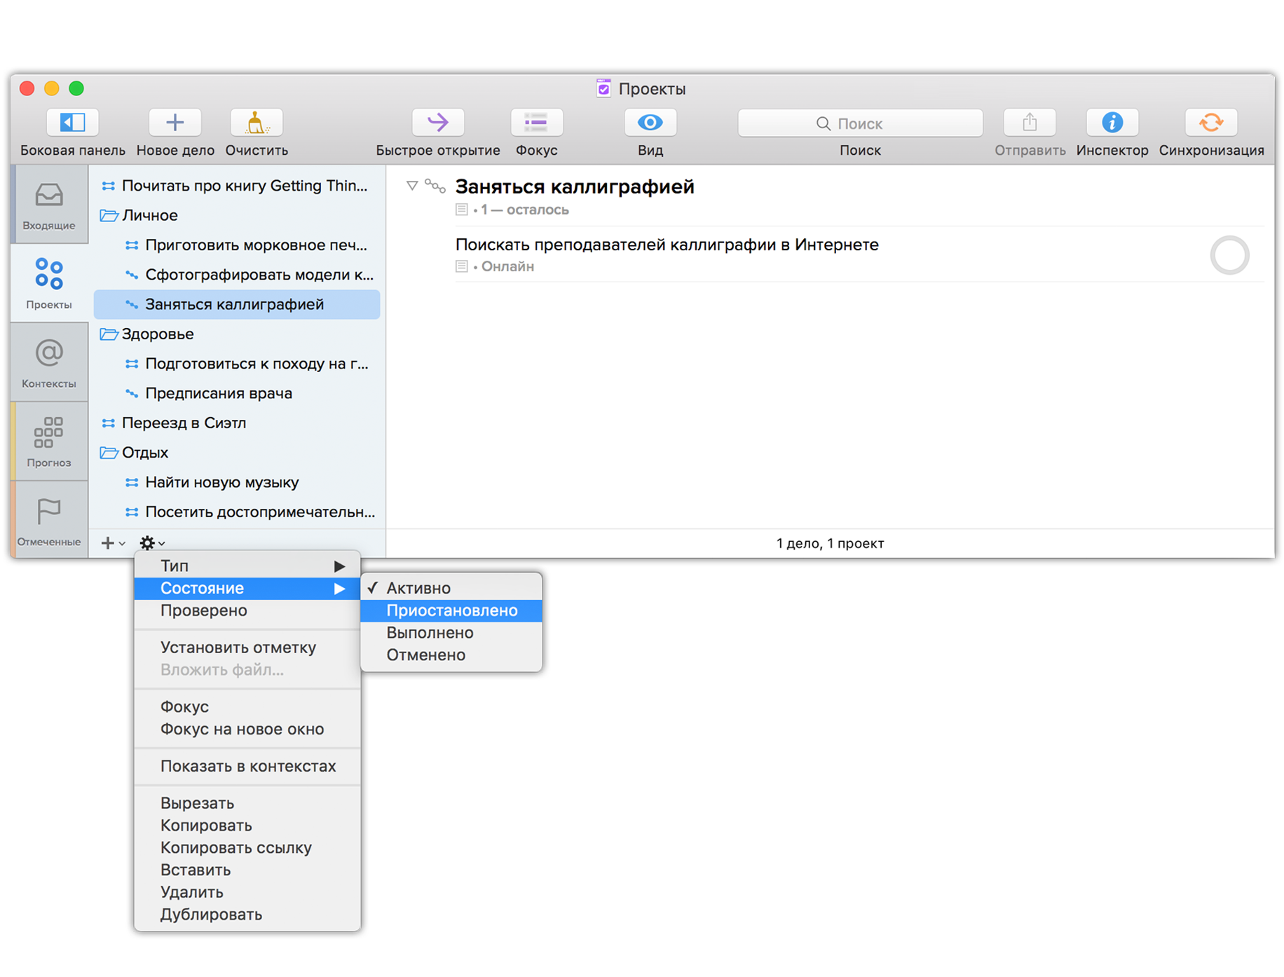Open the Прогноз forecast perspective

click(49, 442)
